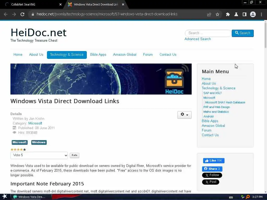Open Amazon Global in the top navigation
267x200 pixels.
click(x=125, y=55)
